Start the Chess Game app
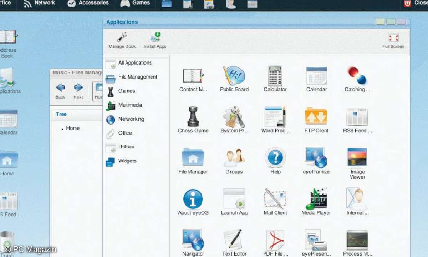 (193, 117)
